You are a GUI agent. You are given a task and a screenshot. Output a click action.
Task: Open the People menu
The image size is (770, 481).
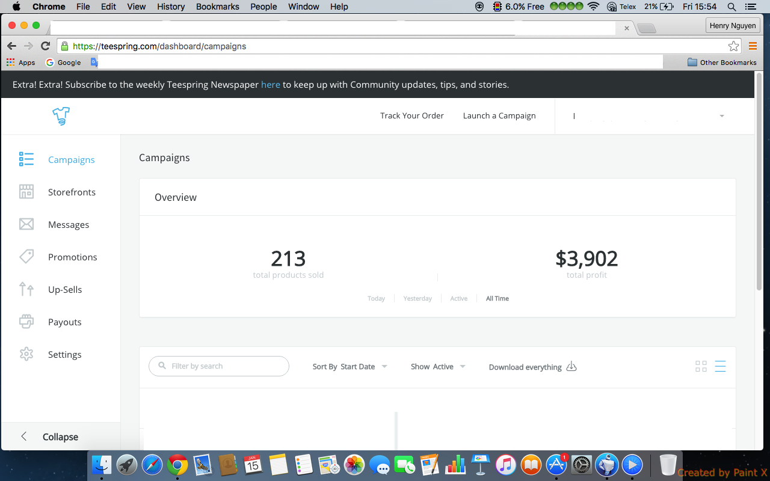coord(263,7)
